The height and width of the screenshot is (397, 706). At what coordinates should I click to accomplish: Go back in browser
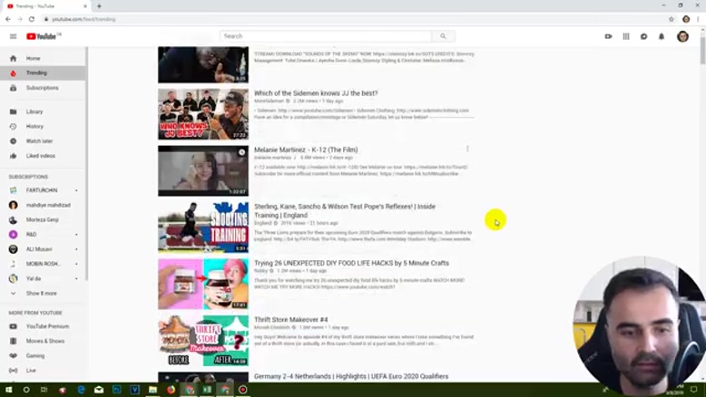8,19
